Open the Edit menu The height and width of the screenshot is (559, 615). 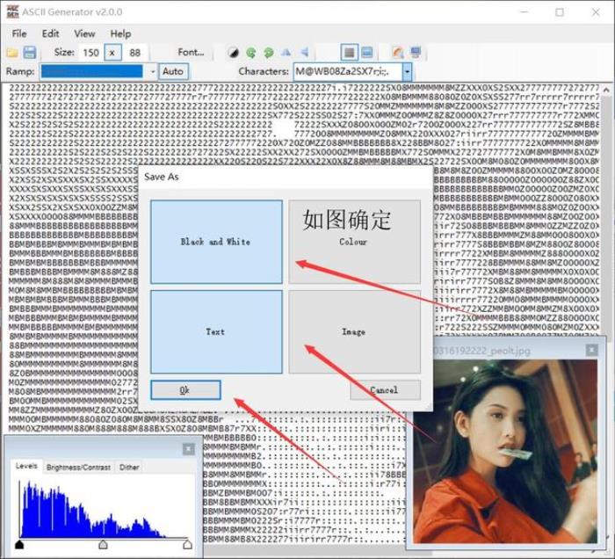tap(51, 33)
